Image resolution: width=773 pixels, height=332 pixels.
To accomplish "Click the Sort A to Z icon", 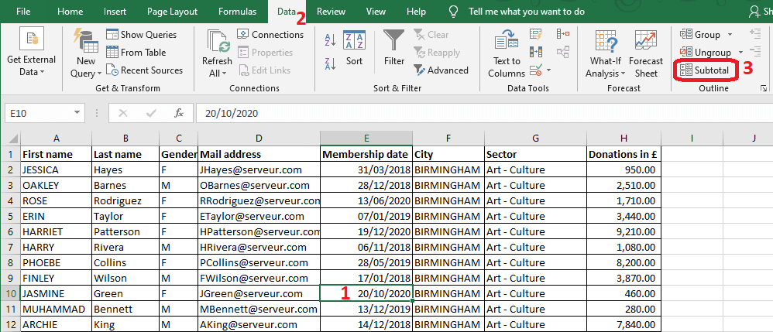I will 329,39.
